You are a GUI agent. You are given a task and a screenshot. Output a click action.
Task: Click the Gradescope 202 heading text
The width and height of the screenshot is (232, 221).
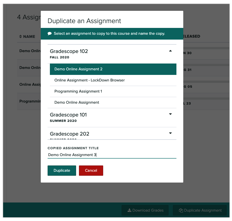pos(70,134)
